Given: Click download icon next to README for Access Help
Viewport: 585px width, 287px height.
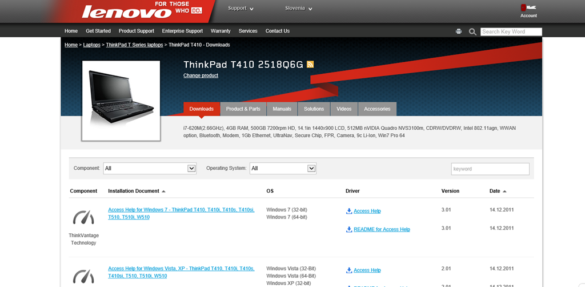Looking at the screenshot, I should pos(349,229).
